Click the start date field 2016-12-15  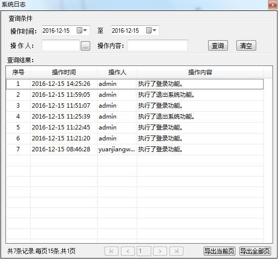(66, 31)
